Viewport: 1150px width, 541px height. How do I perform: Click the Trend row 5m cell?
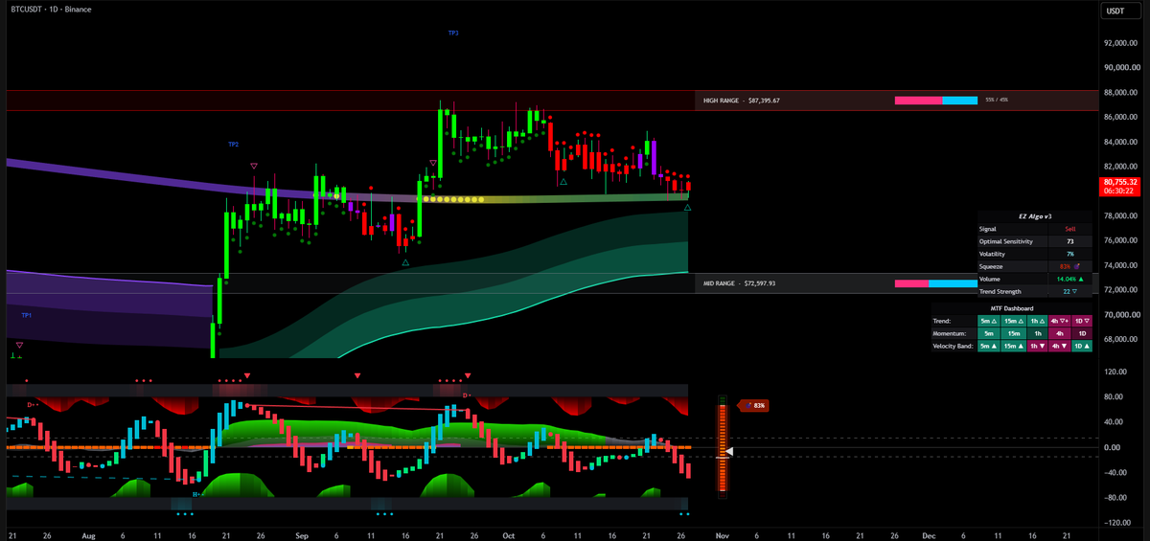988,320
